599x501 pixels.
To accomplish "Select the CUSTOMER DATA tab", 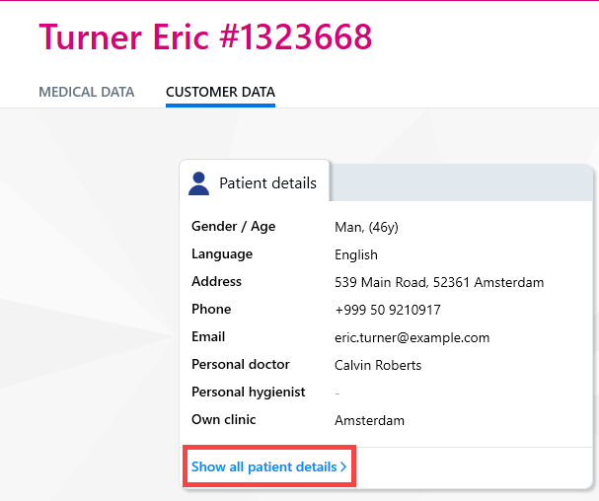I will click(220, 92).
